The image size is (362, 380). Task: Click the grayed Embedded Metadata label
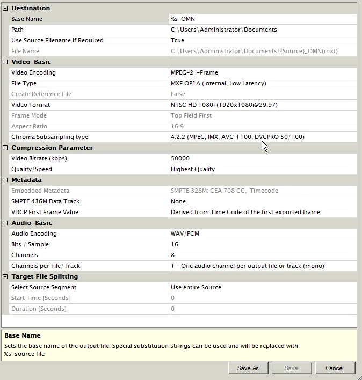pyautogui.click(x=40, y=191)
